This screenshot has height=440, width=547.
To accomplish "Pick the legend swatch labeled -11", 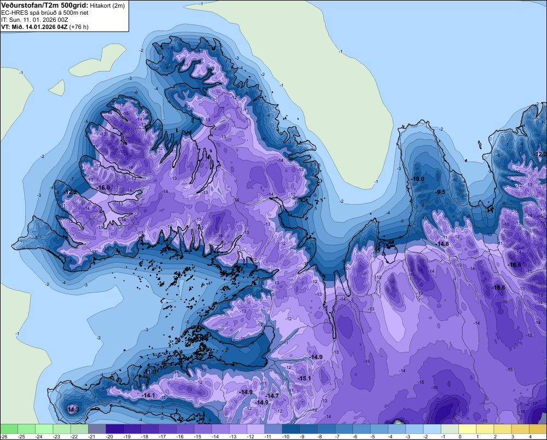I will point(273,429).
